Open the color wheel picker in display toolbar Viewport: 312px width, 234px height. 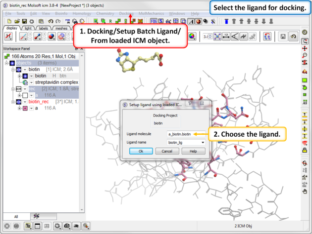[192, 37]
